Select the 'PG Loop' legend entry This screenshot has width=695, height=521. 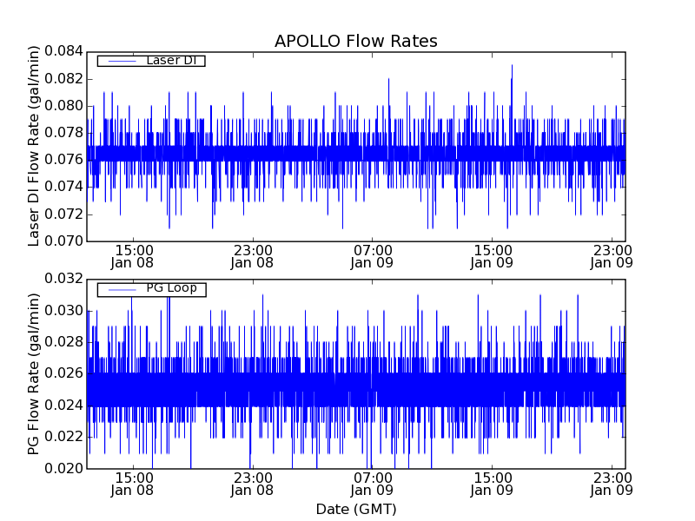pyautogui.click(x=151, y=289)
